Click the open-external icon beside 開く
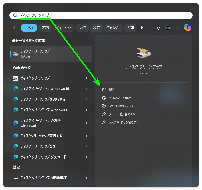Screen dimensions: 202x190 [x=104, y=90]
